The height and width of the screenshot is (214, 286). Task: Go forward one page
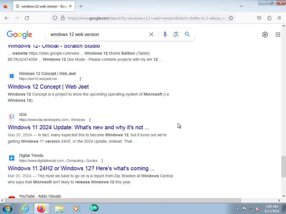pos(17,18)
